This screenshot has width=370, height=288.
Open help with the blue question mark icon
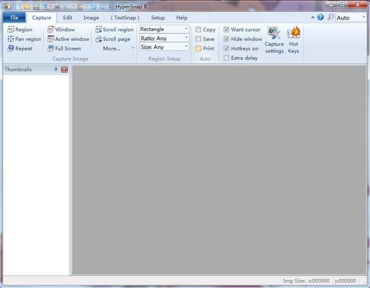click(x=320, y=17)
